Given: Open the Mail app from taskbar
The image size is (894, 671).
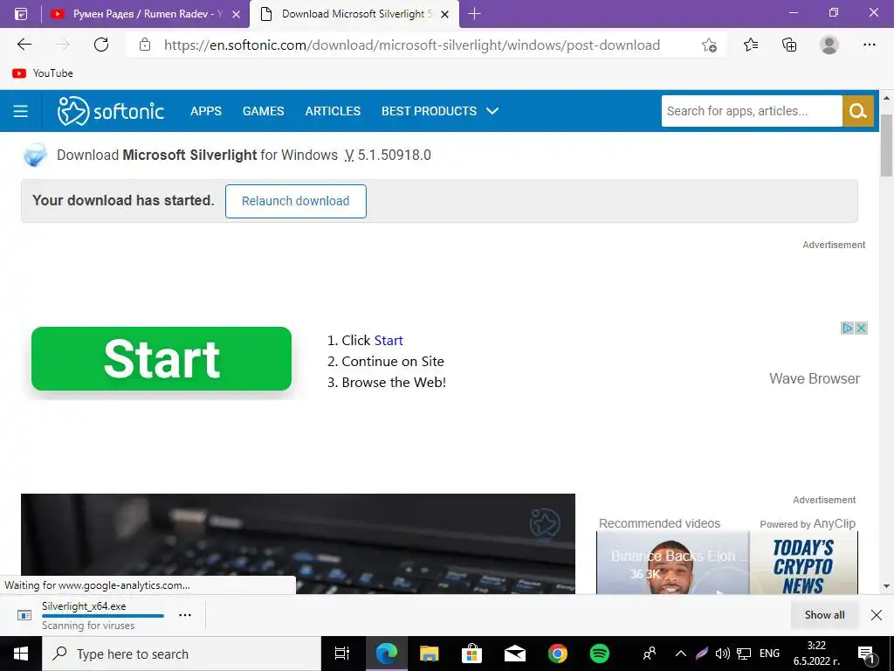Looking at the screenshot, I should pos(515,654).
